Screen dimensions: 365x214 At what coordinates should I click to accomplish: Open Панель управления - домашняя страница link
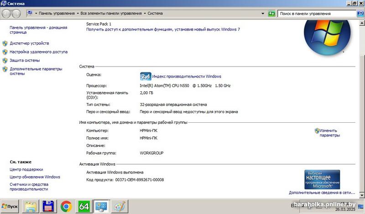38,30
